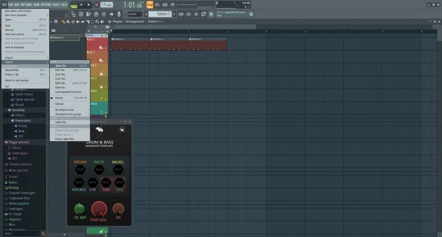
Task: Open the channel rack toolbar icon
Action: coord(81,14)
